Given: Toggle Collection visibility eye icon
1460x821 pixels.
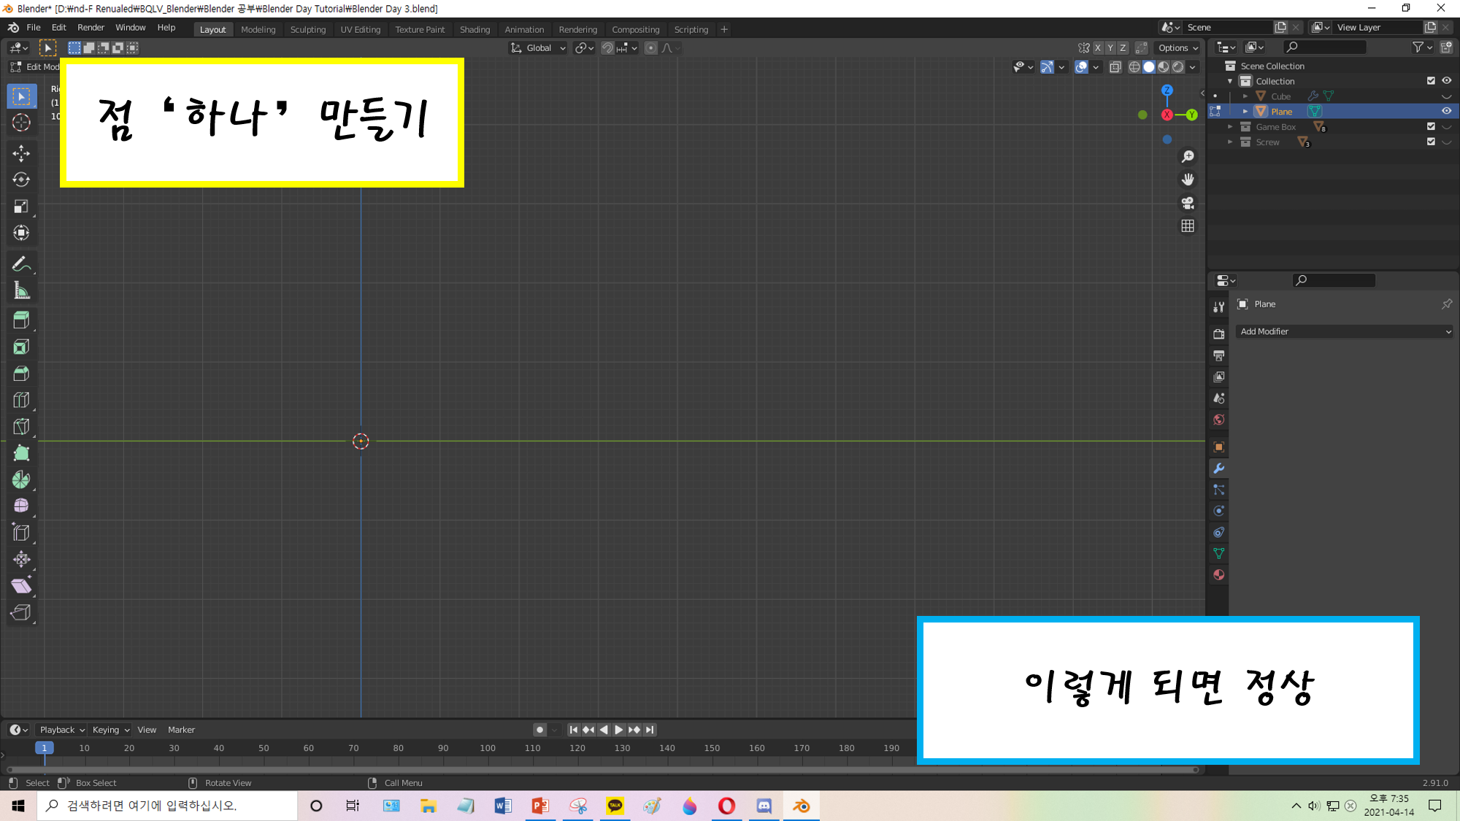Looking at the screenshot, I should tap(1446, 81).
